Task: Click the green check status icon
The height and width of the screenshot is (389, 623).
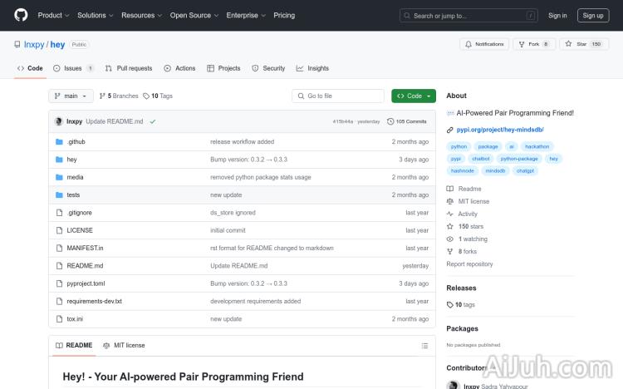Action: [153, 121]
